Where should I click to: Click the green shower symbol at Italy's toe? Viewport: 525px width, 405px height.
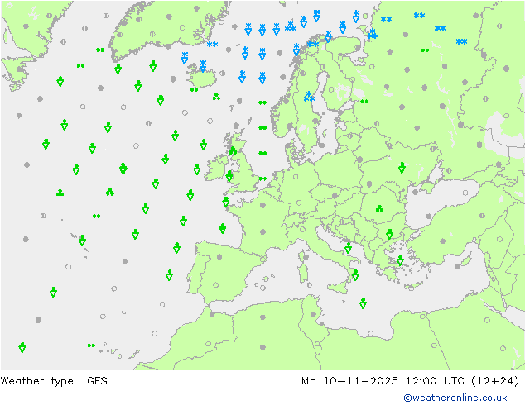click(355, 275)
